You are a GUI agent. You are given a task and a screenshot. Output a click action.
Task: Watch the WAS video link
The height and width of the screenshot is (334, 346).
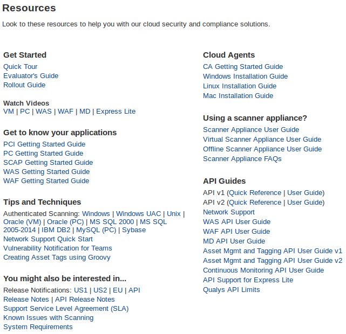tap(44, 112)
